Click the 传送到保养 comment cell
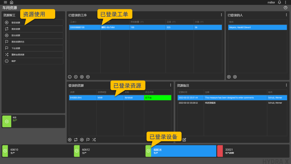Viewport: 291px width, 164px height. [x=235, y=103]
